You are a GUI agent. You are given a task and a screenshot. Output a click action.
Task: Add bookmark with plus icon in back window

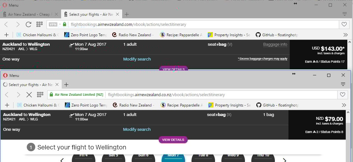(x=7, y=35)
